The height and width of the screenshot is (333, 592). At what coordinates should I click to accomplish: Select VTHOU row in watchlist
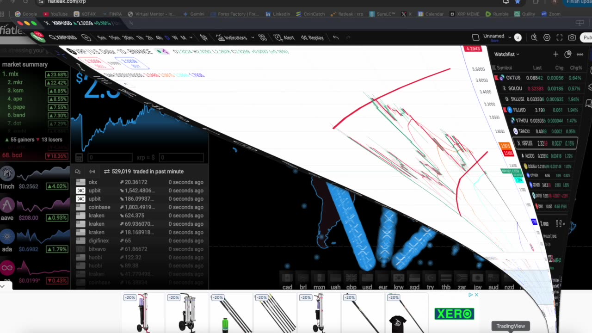[543, 121]
